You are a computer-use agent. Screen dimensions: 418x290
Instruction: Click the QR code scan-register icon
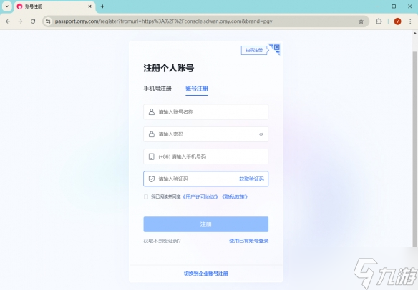(275, 49)
